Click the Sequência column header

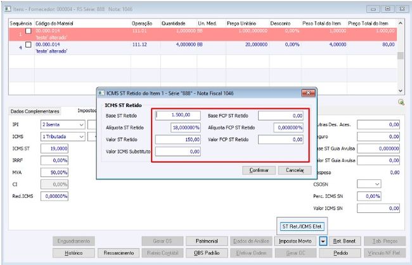21,23
